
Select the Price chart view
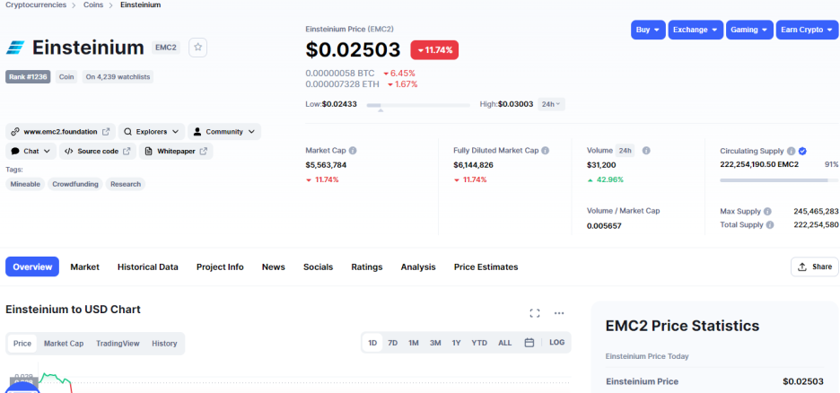[x=22, y=344]
